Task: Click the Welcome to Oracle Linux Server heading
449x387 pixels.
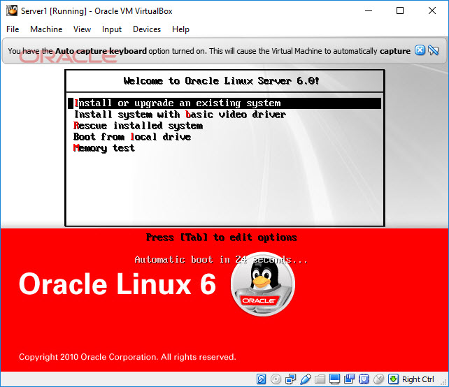Action: click(221, 81)
